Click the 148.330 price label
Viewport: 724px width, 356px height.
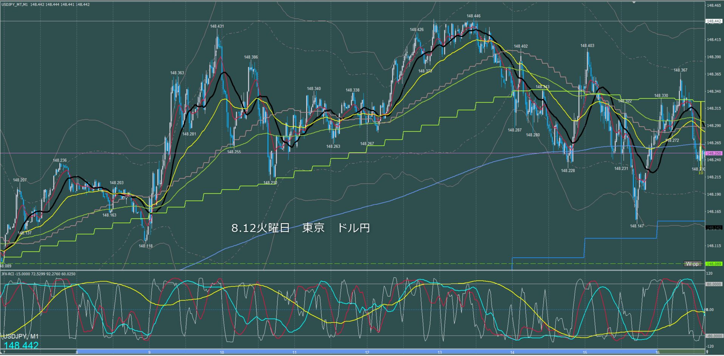point(661,96)
